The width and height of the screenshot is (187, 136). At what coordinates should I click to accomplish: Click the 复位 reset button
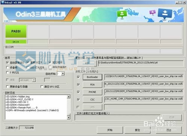coord(137,130)
